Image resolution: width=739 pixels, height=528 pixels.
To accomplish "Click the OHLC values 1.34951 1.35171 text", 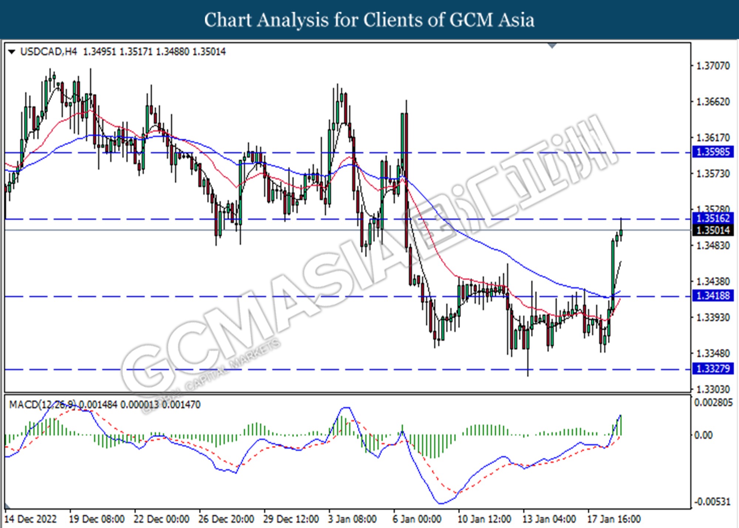I will pos(118,52).
